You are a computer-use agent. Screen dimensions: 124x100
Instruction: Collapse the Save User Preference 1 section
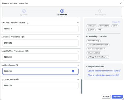78,37
